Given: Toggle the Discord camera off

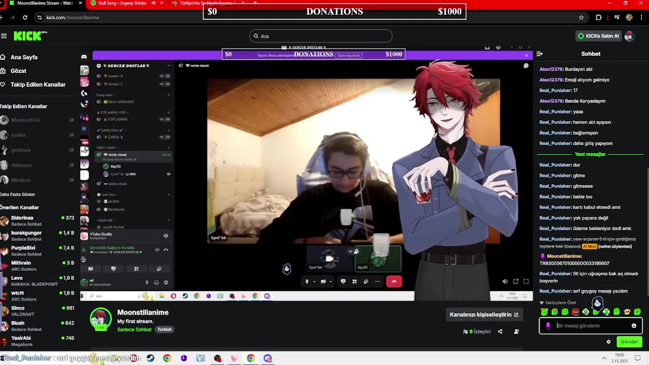Looking at the screenshot, I should tap(323, 281).
